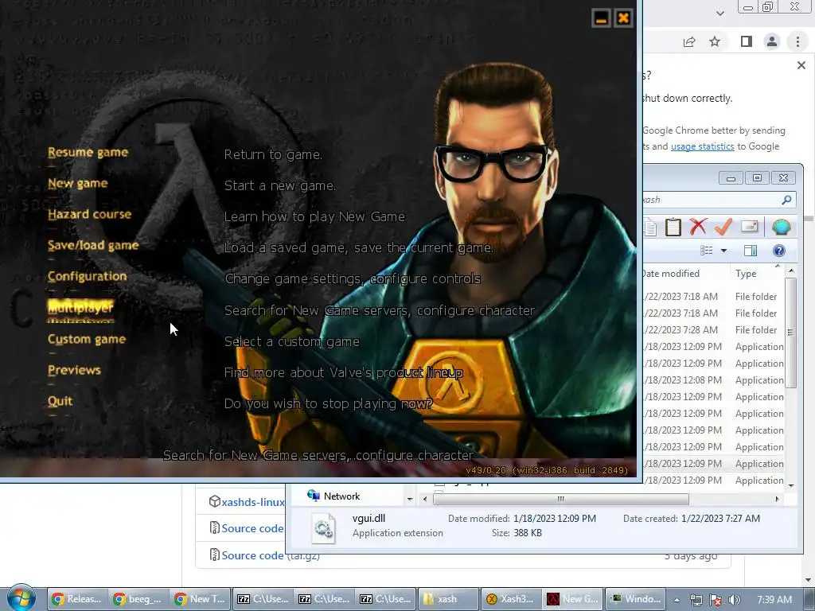Toggle the Explorer preview pane icon
This screenshot has width=815, height=611.
coord(751,251)
